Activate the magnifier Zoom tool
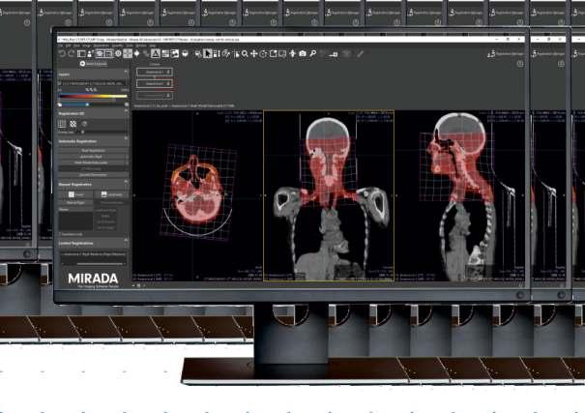 245,54
